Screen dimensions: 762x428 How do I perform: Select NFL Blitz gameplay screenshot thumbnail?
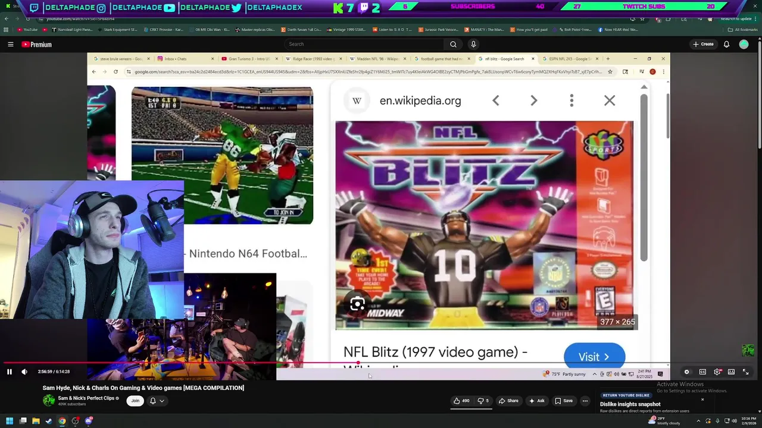pos(222,156)
